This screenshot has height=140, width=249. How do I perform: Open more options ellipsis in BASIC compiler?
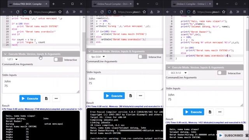tap(56, 98)
